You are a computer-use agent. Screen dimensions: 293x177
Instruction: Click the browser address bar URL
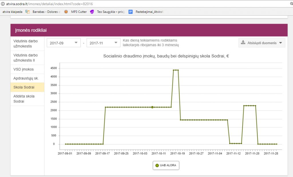pos(49,4)
